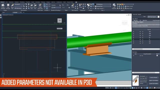Open the Data Manager
Image resolution: width=160 pixels, height=90 pixels.
[x=8, y=6]
